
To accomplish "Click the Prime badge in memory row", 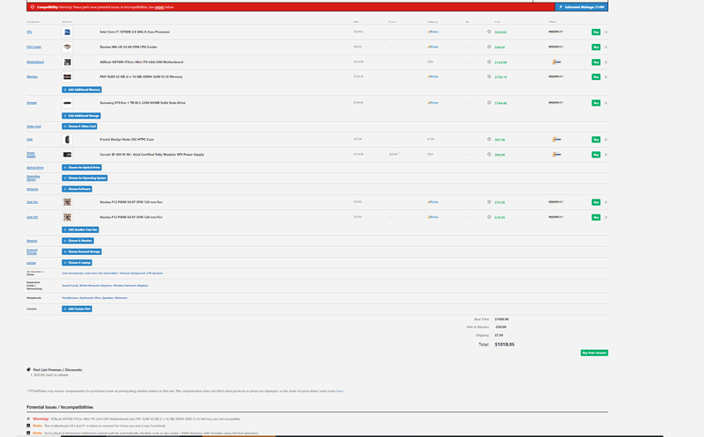I will [x=433, y=76].
